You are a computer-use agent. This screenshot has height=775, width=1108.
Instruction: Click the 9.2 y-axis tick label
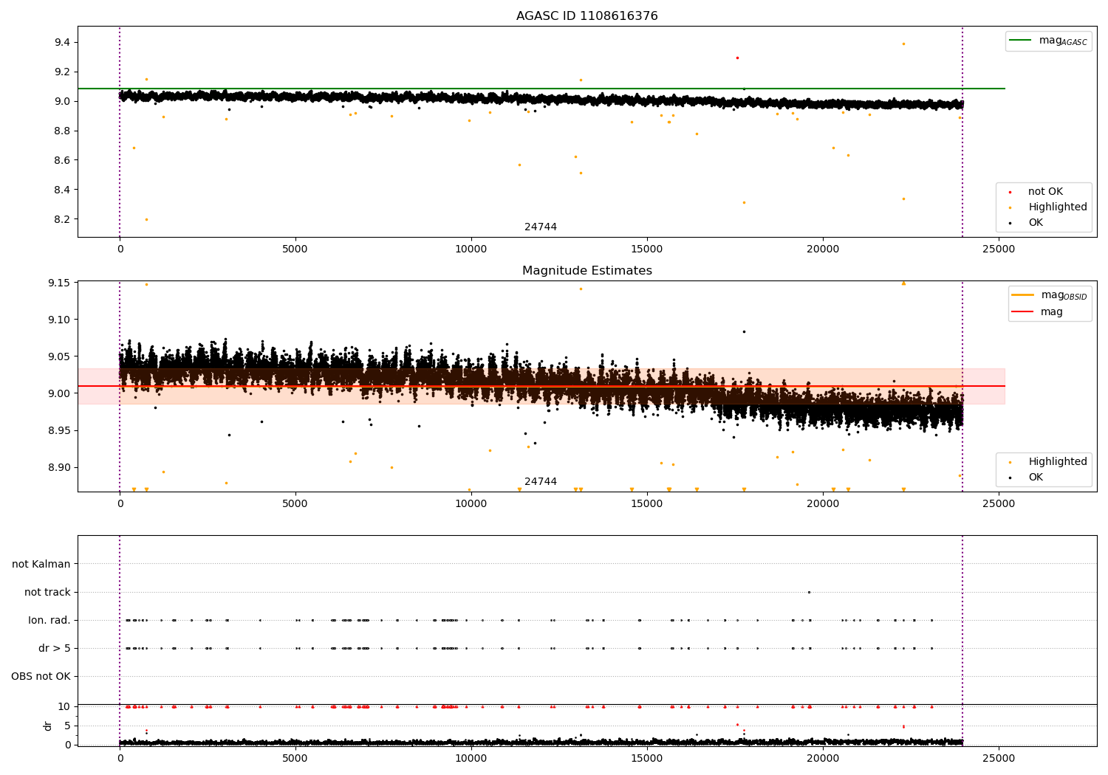62,72
